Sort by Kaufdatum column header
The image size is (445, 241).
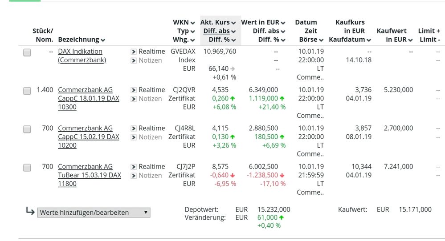coord(349,40)
